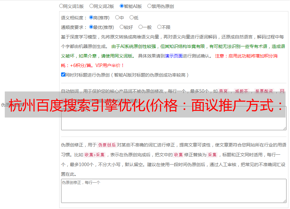290x209 pixels.
Task: Toggle 同时对标题进行伪原创 checkbox
Action: (x=63, y=75)
